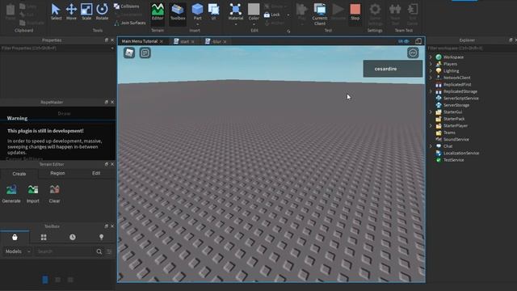The height and width of the screenshot is (291, 517).
Task: Select the Edit tab in Terrain Editor
Action: click(x=96, y=173)
